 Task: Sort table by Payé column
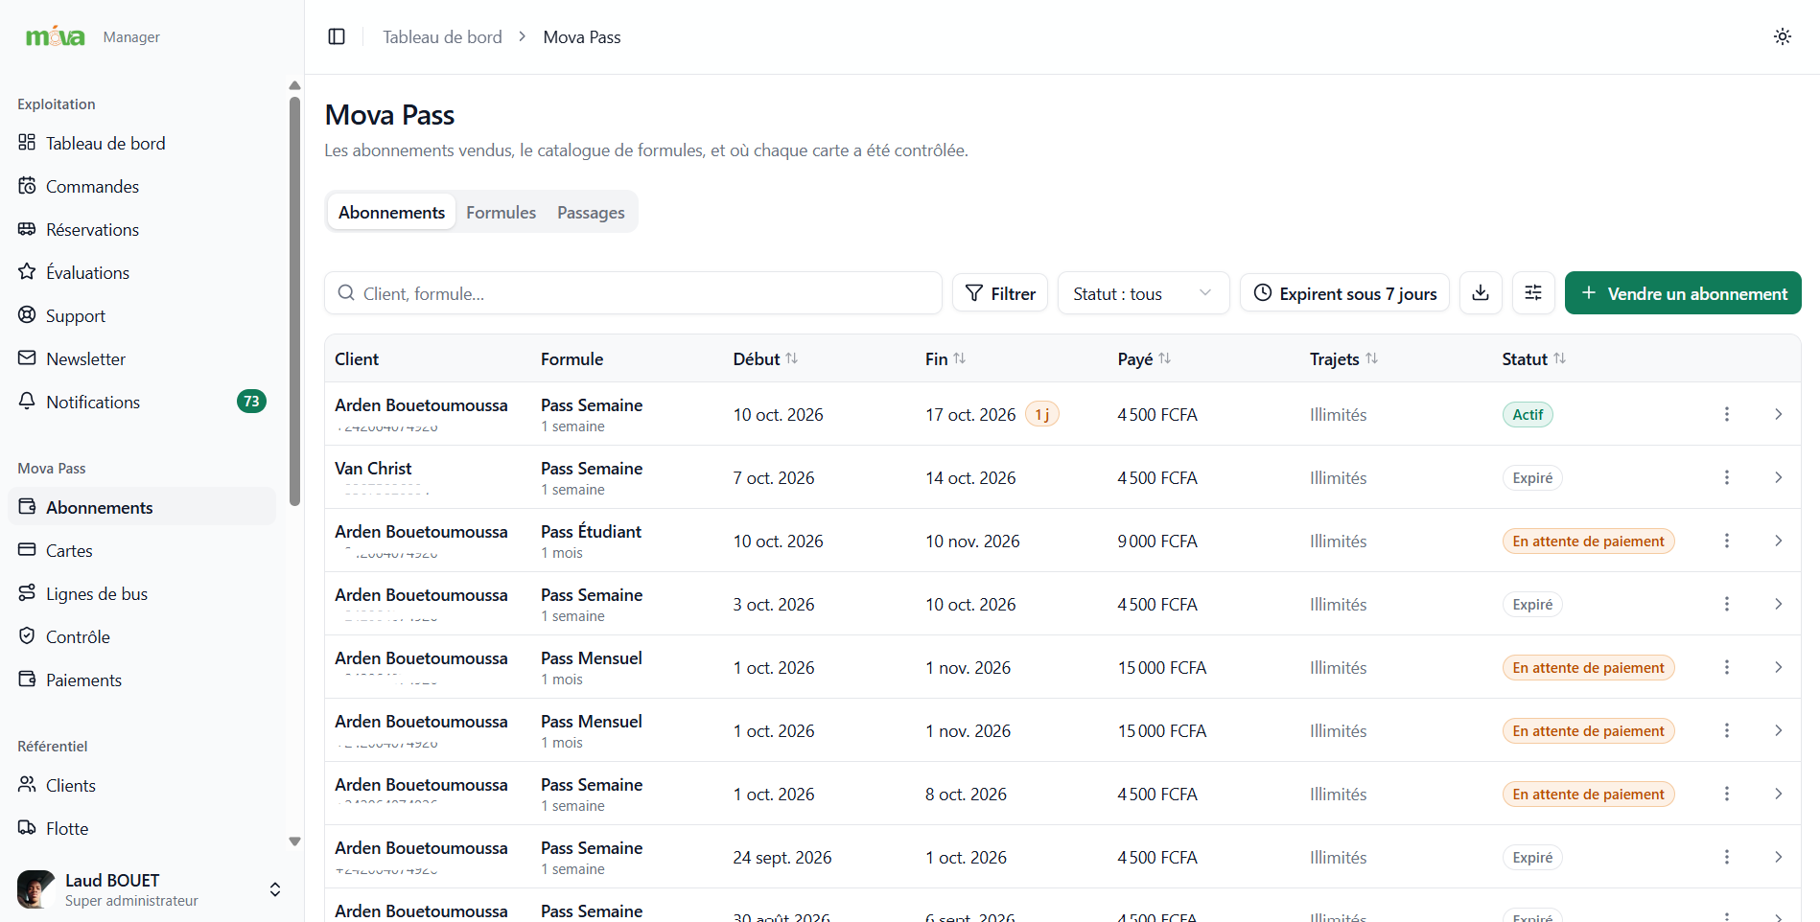coord(1144,358)
